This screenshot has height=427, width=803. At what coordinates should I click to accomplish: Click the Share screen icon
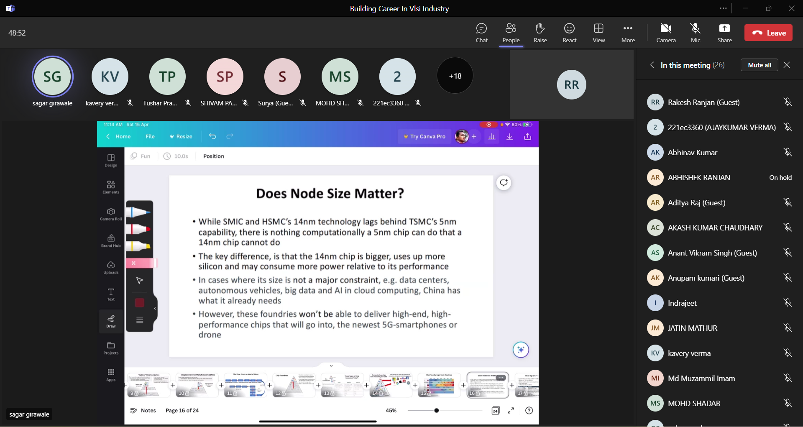[x=724, y=33]
